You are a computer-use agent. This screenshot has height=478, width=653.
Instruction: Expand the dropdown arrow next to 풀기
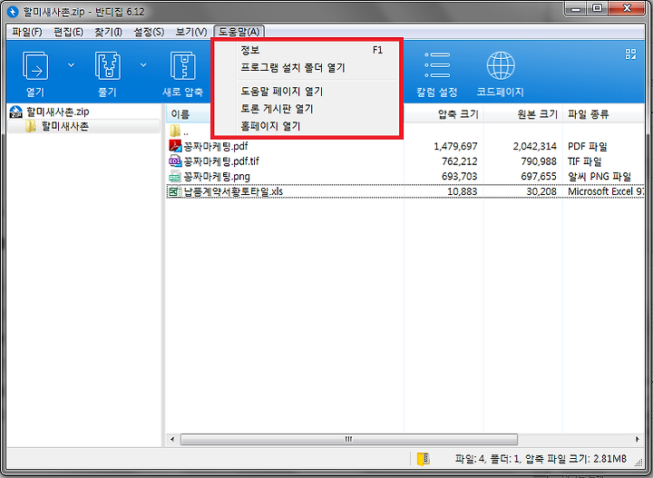point(143,65)
